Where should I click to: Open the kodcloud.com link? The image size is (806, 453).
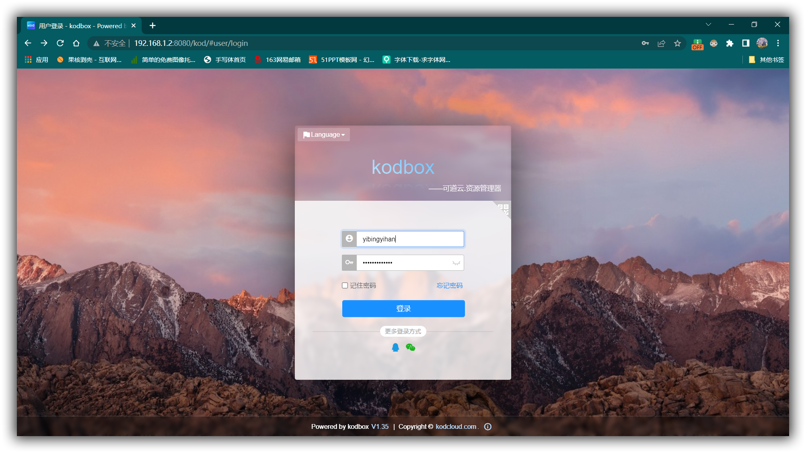(x=456, y=427)
